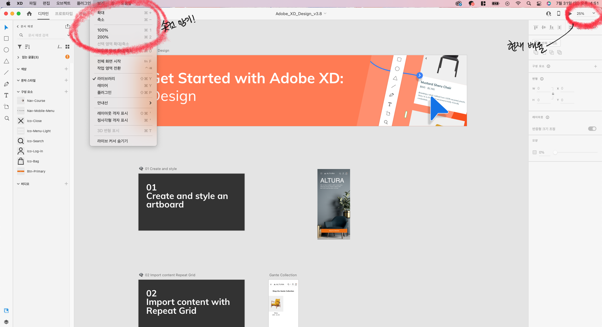Viewport: 602px width, 327px height.
Task: Click the invite to document icon
Action: tap(548, 14)
